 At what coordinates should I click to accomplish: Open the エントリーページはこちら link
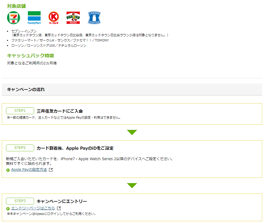[33, 208]
